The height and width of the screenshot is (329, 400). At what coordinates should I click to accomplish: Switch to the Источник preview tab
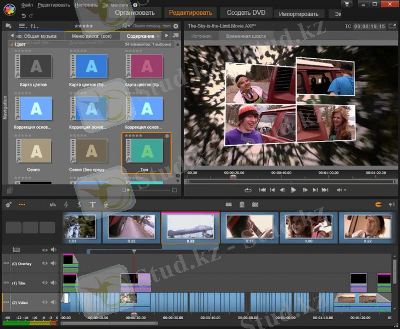click(201, 36)
